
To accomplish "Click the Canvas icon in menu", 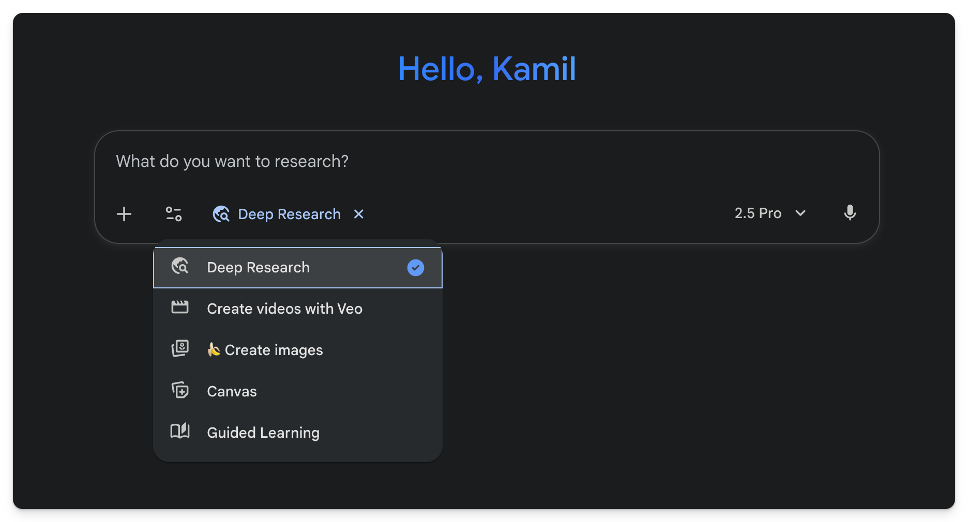I will [x=180, y=390].
